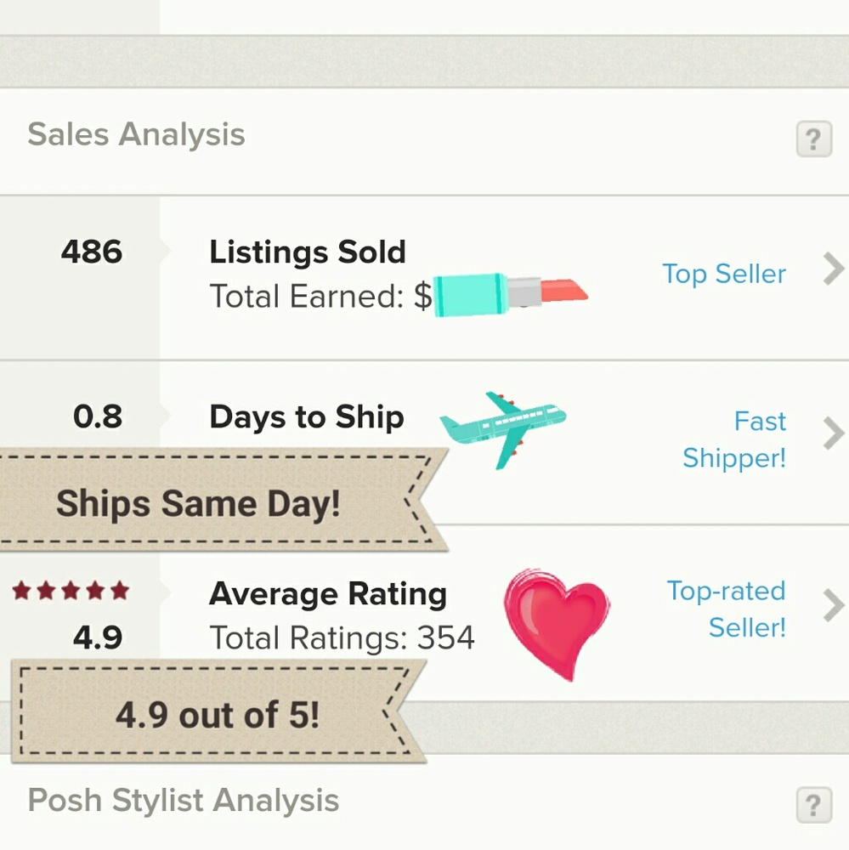Click the five-star rating icons
This screenshot has height=850, width=849.
click(71, 590)
